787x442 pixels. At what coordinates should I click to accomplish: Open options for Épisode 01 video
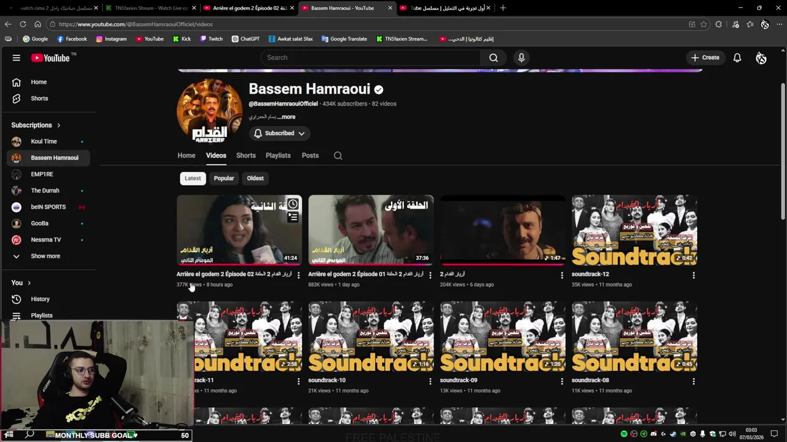tap(430, 275)
